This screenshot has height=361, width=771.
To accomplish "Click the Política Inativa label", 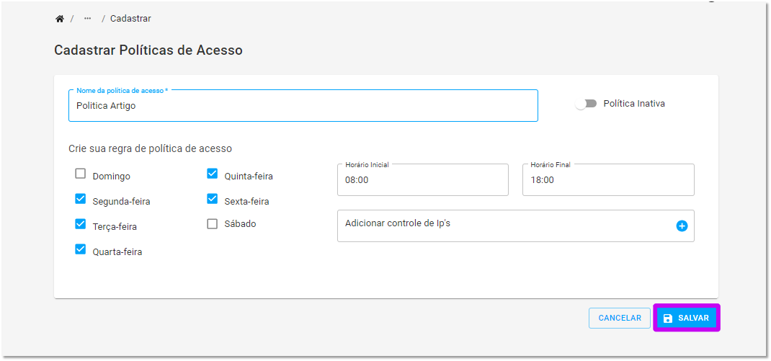I will coord(634,104).
